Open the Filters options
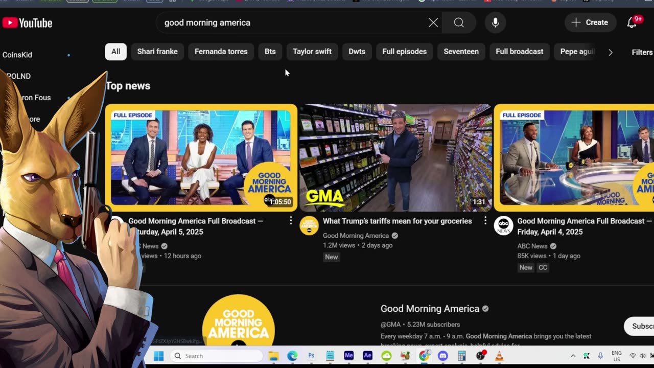 tap(642, 52)
